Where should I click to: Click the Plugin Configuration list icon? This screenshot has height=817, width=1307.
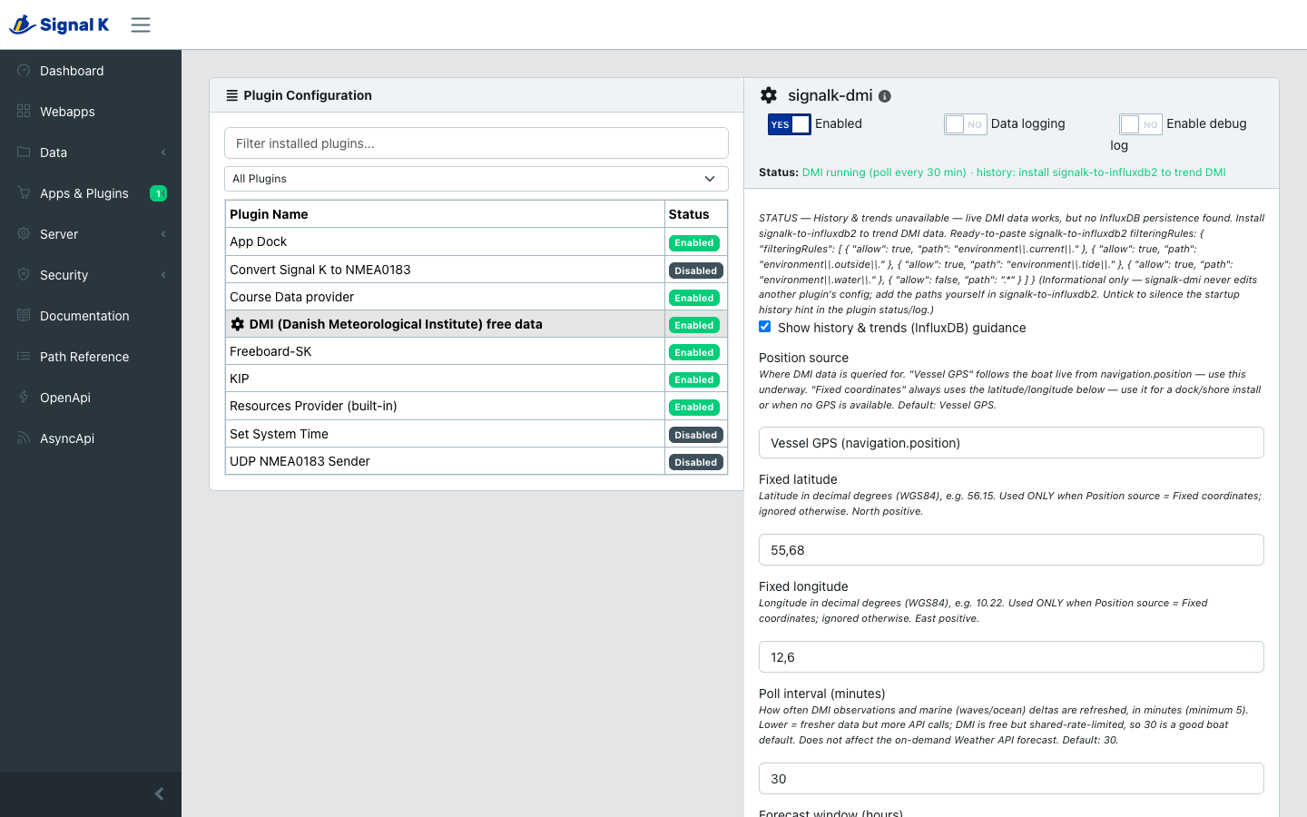click(232, 95)
